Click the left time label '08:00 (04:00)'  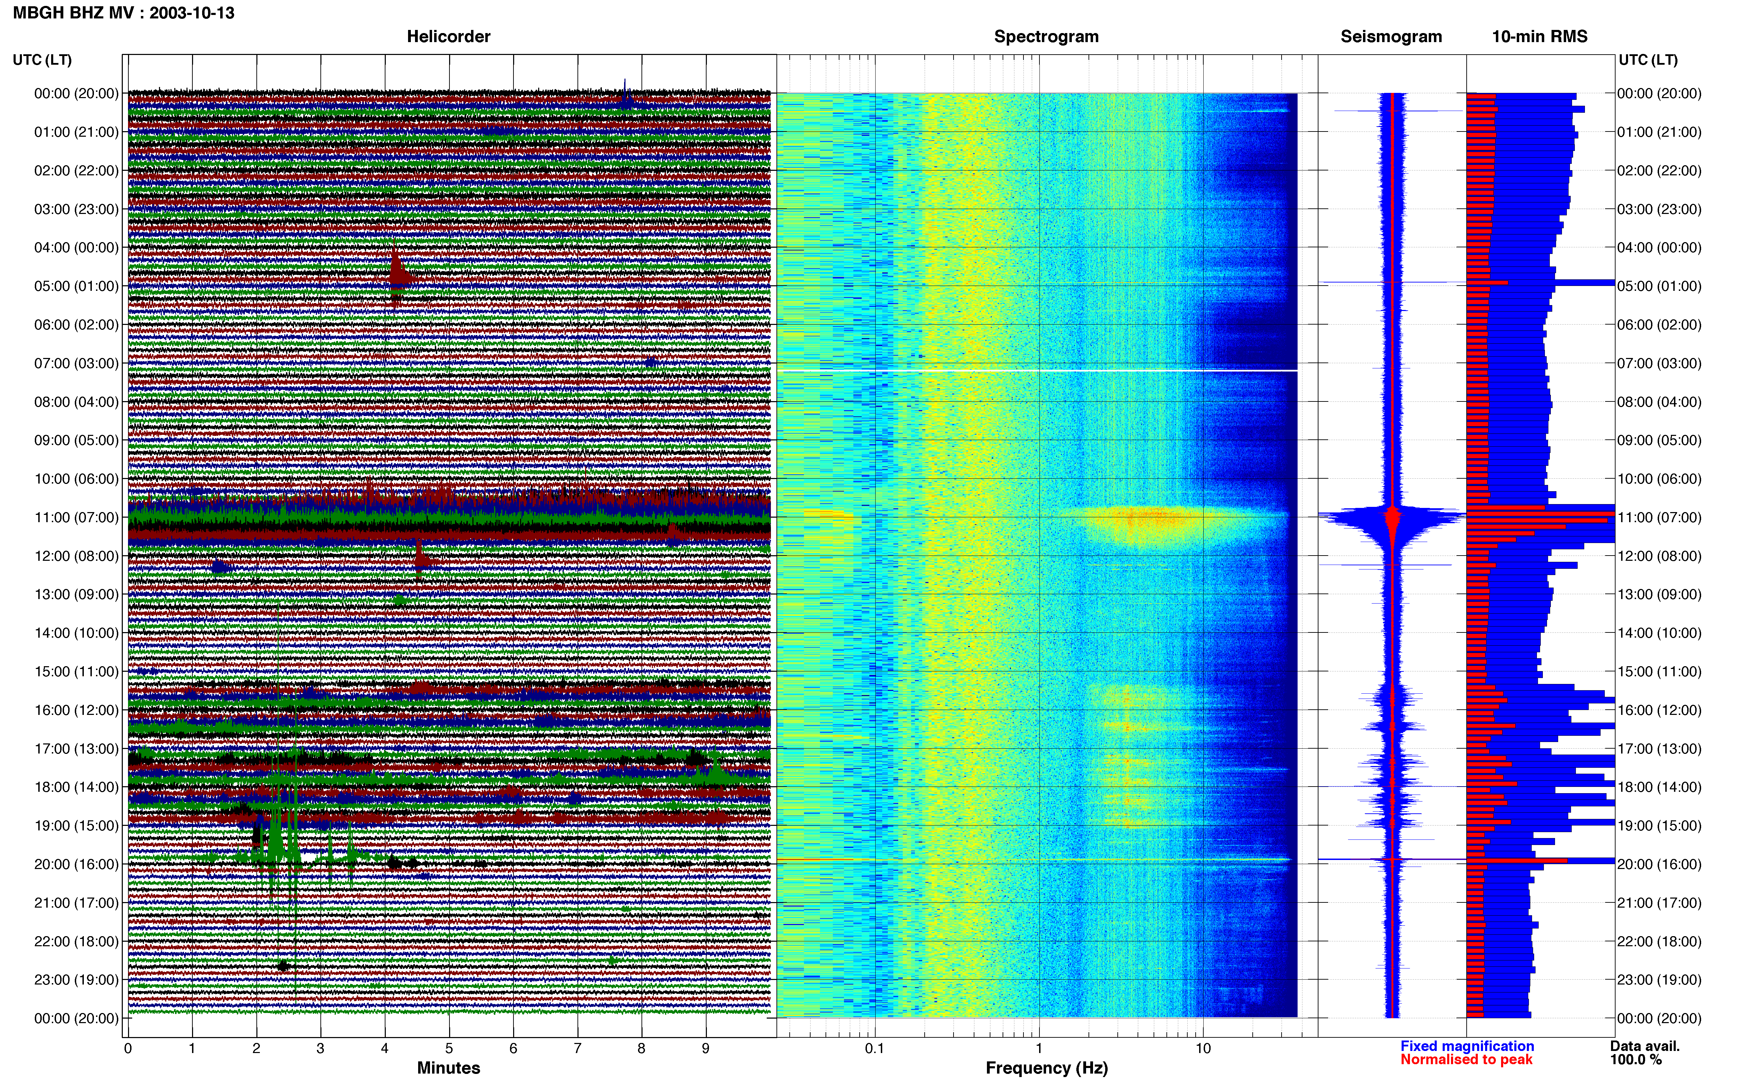click(77, 402)
